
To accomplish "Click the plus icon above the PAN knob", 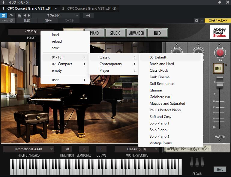I will pos(220,44).
